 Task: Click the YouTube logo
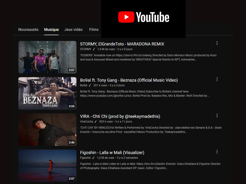click(143, 17)
